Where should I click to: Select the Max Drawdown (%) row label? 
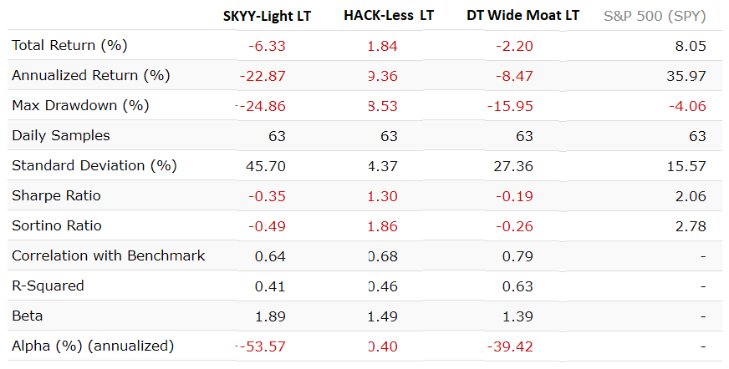tap(80, 105)
